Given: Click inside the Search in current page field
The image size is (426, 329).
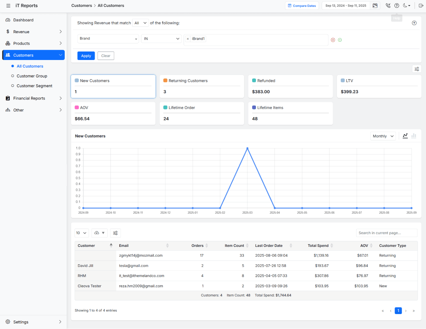Looking at the screenshot, I should tap(386, 233).
